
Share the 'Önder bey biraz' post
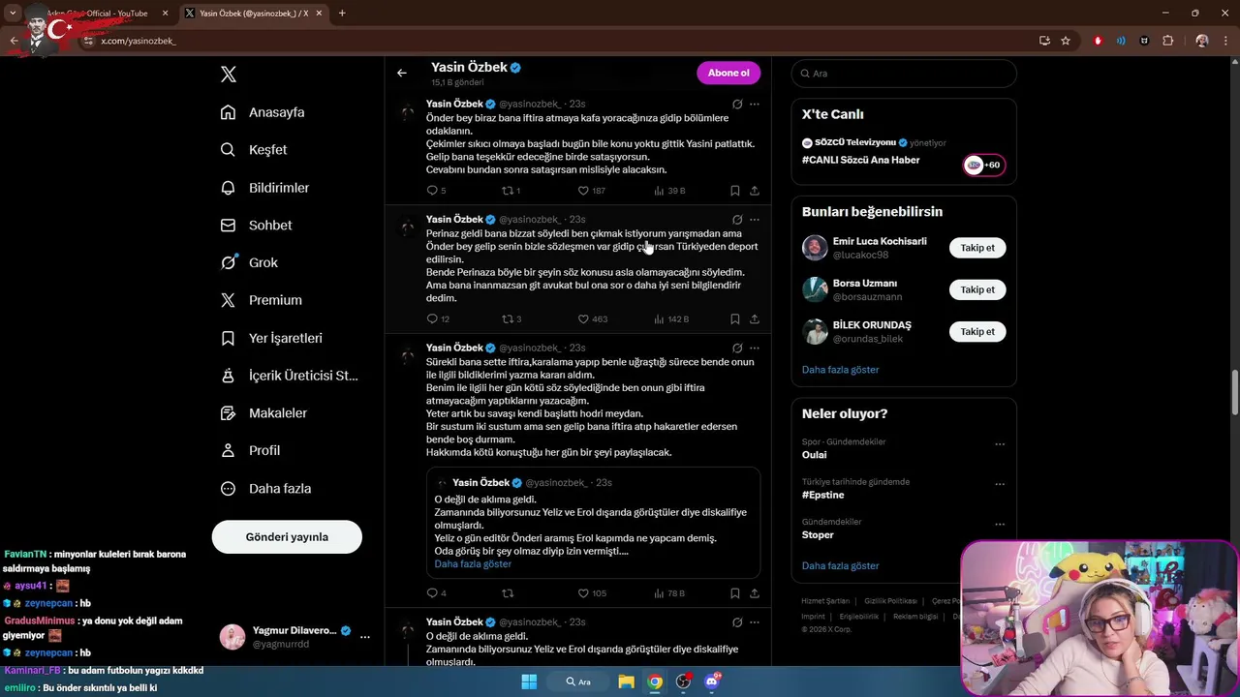(x=755, y=191)
